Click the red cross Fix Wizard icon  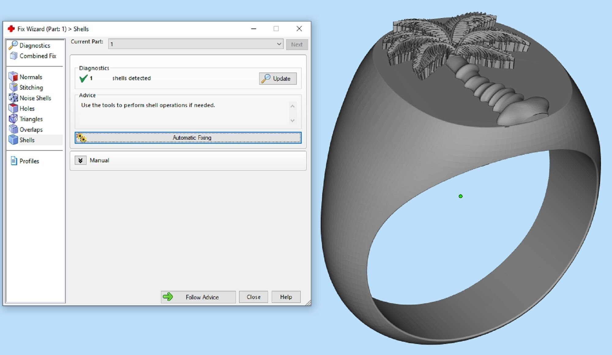point(11,29)
